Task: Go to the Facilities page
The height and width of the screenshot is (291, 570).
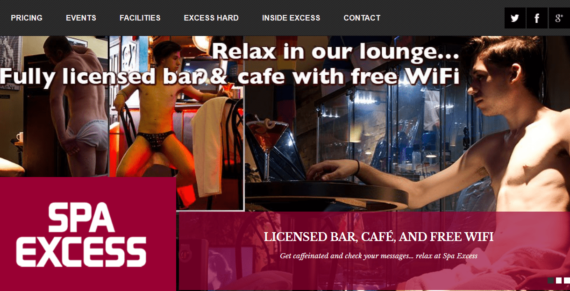Action: pyautogui.click(x=140, y=18)
